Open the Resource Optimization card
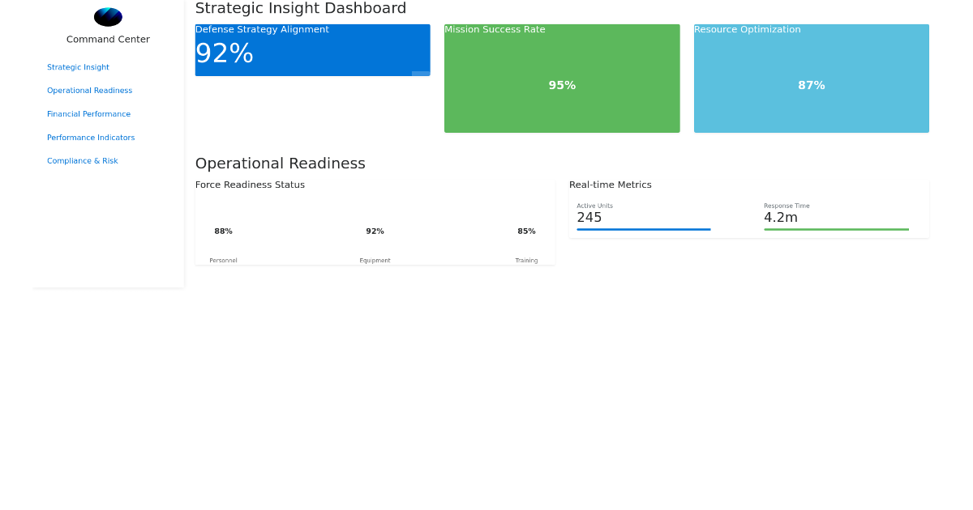The width and height of the screenshot is (973, 510). pos(811,78)
